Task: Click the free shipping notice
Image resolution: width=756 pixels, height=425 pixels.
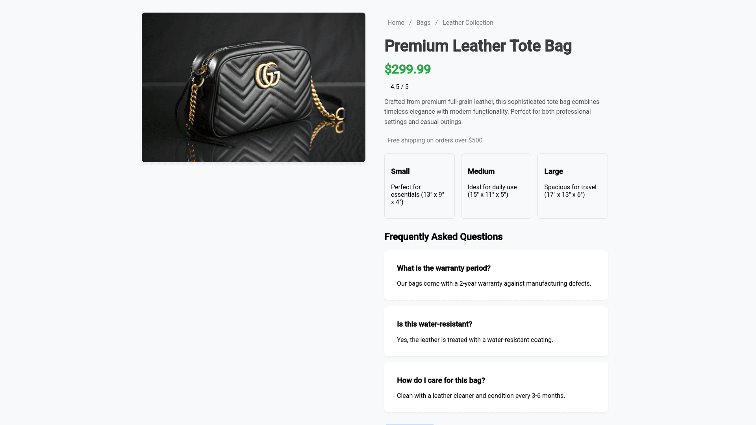Action: (x=435, y=140)
